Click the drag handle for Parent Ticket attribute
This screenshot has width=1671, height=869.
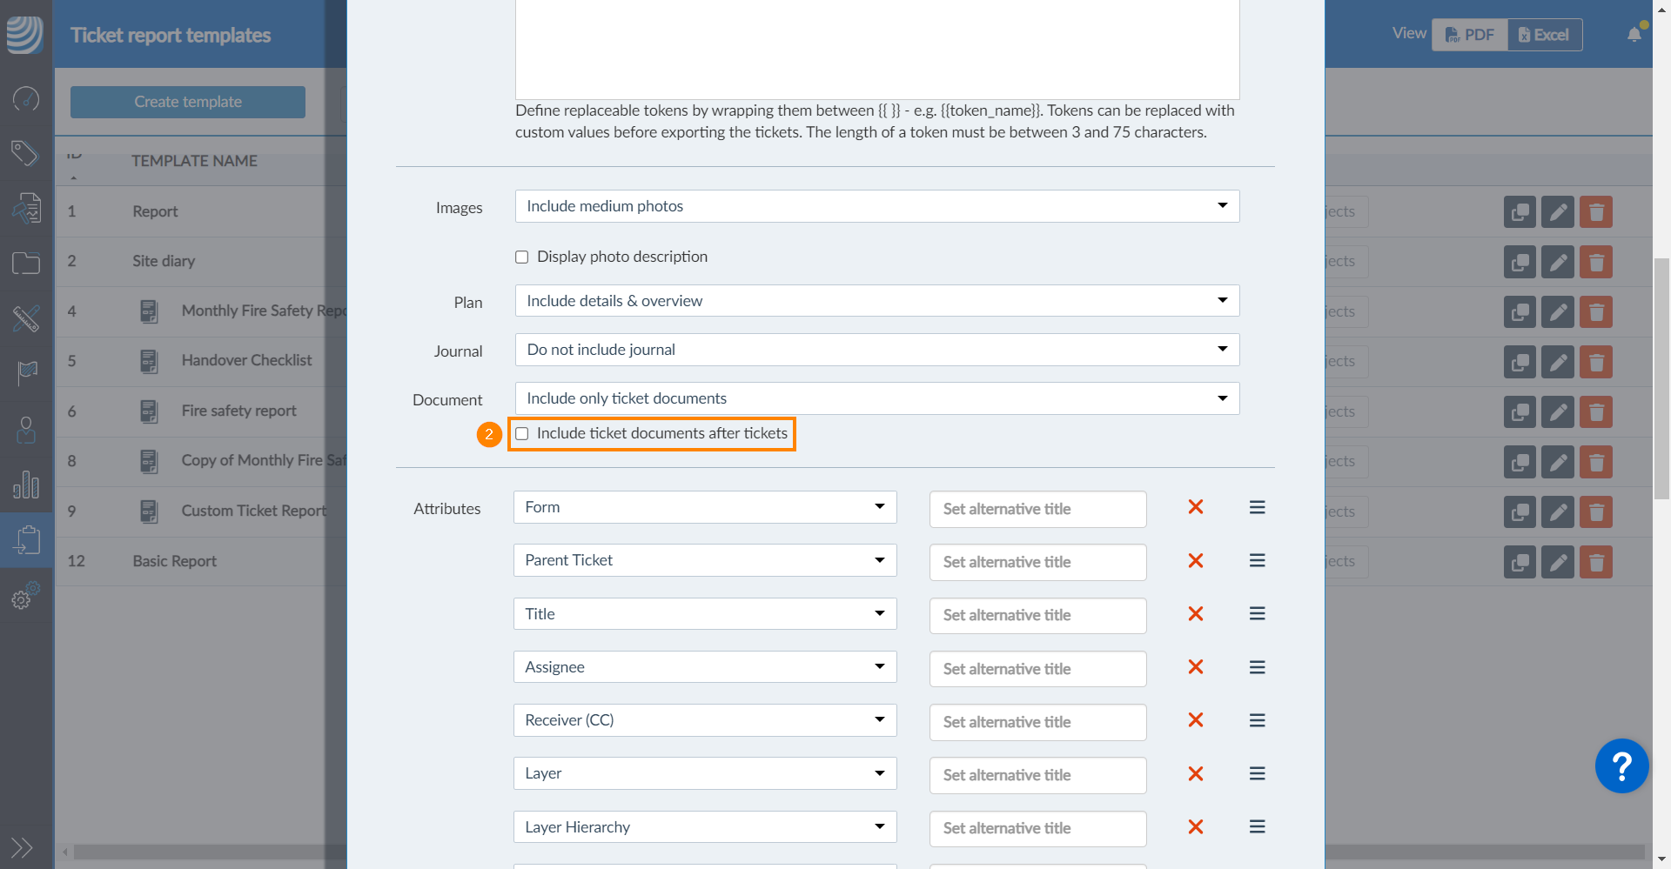[1257, 561]
